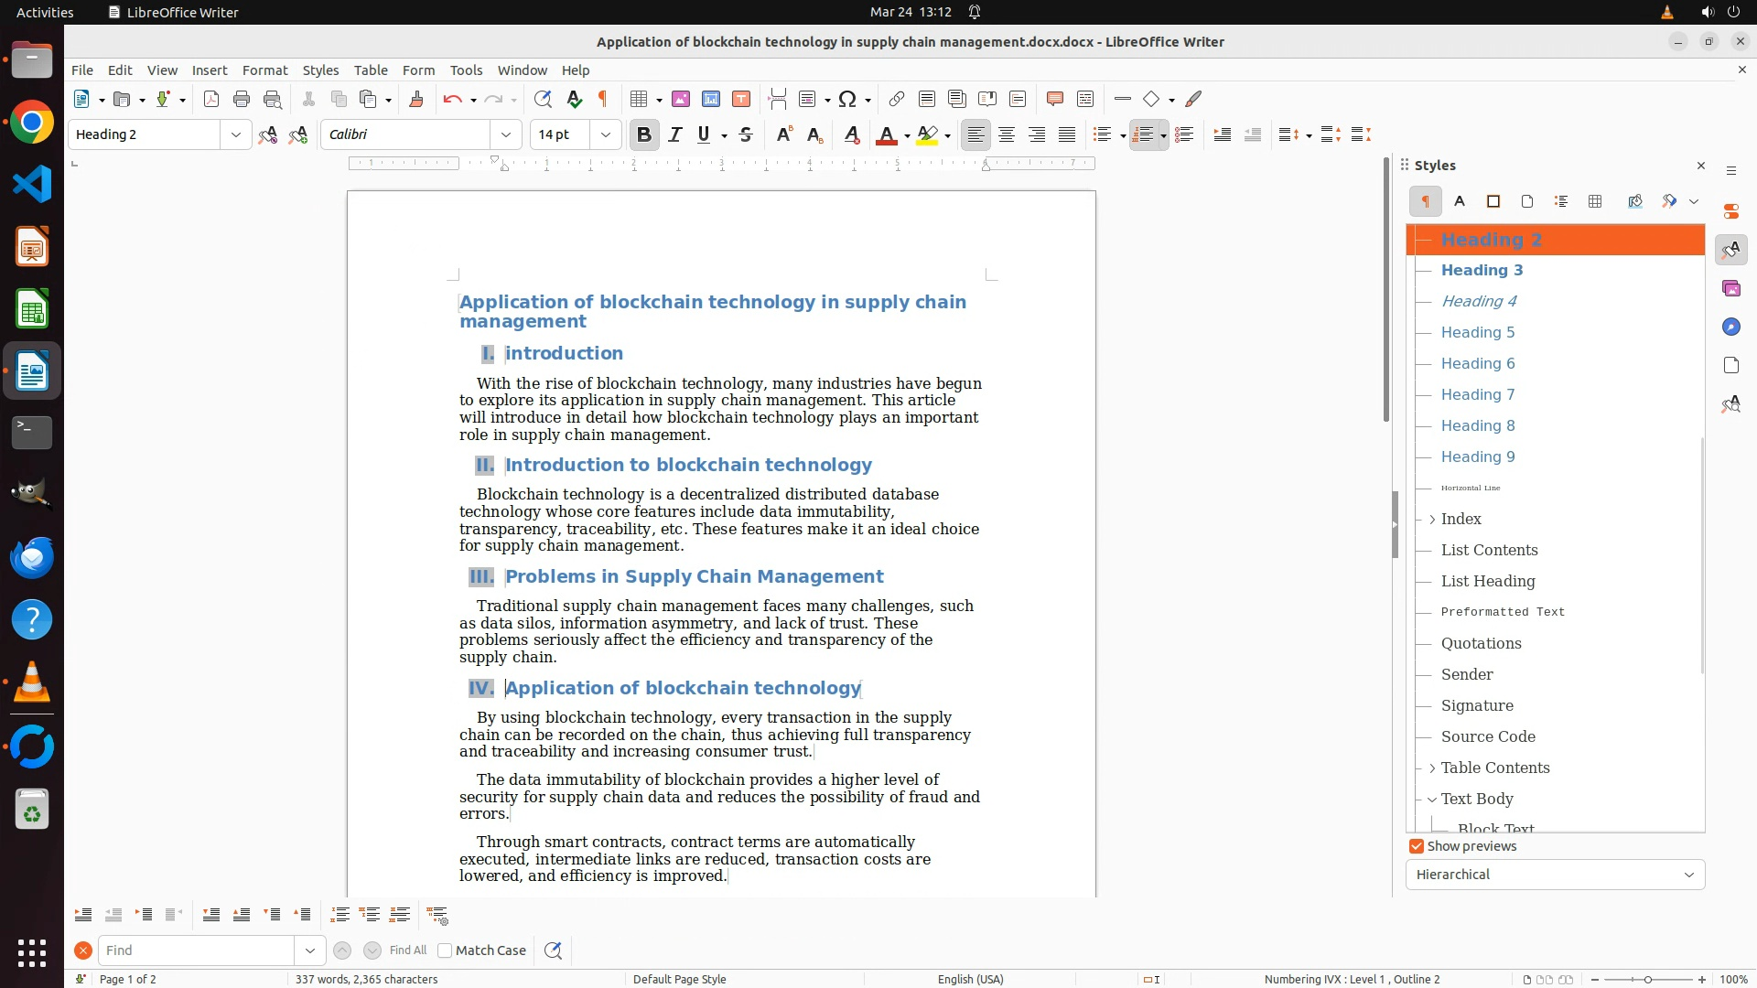Open the paragraph style dropdown

236,135
